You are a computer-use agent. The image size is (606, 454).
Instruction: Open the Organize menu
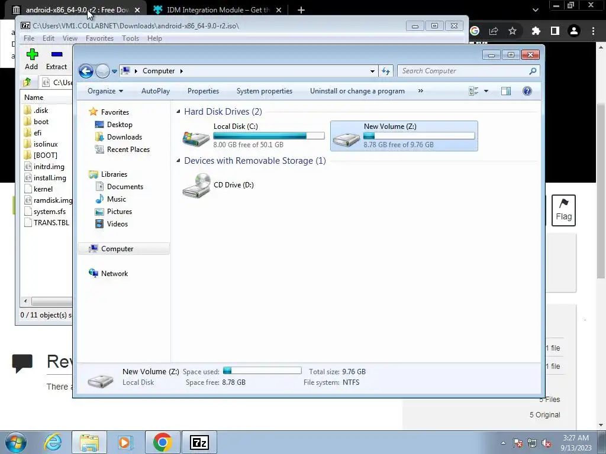pos(105,91)
